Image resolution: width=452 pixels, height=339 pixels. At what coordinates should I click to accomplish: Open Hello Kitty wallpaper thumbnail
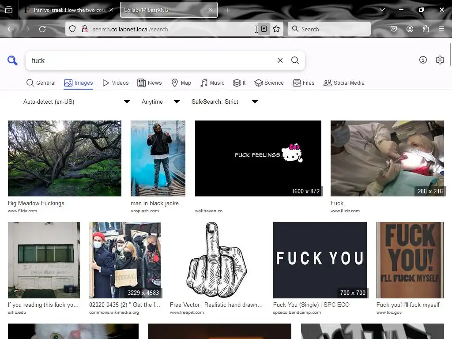coord(258,158)
